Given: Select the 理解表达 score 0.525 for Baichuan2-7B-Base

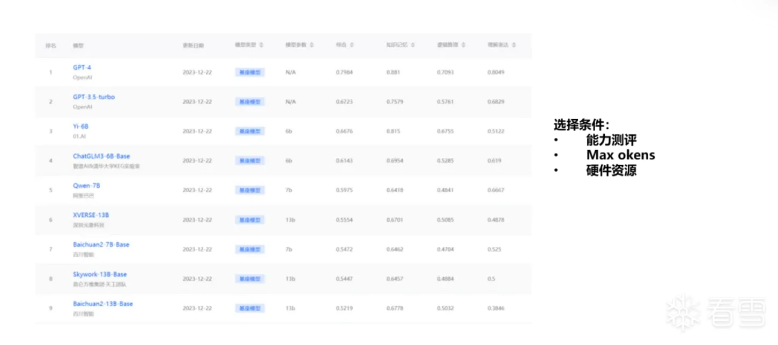Looking at the screenshot, I should tap(494, 249).
